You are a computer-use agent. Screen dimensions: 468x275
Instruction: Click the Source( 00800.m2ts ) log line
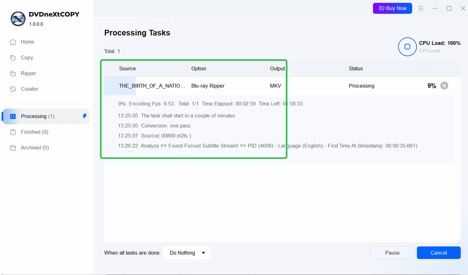155,136
